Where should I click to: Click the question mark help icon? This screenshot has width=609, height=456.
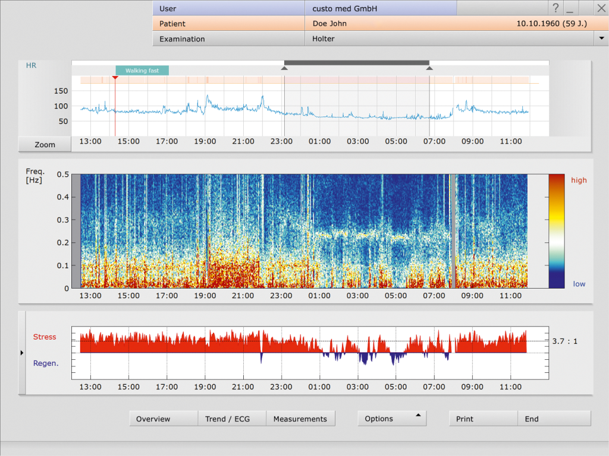coord(555,8)
